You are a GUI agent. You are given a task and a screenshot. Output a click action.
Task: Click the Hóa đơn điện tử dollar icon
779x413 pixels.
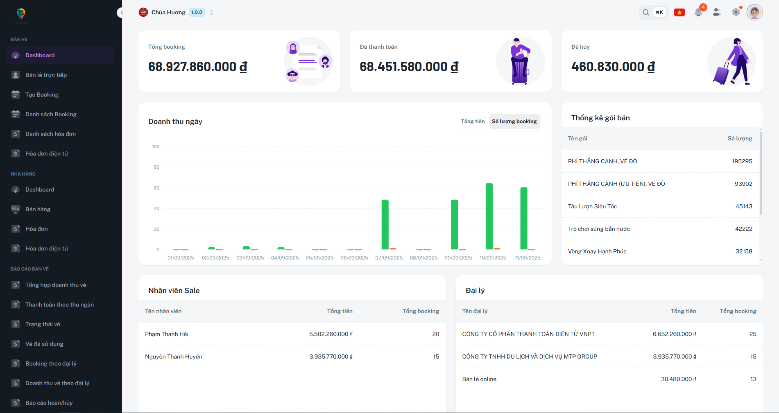click(x=16, y=153)
